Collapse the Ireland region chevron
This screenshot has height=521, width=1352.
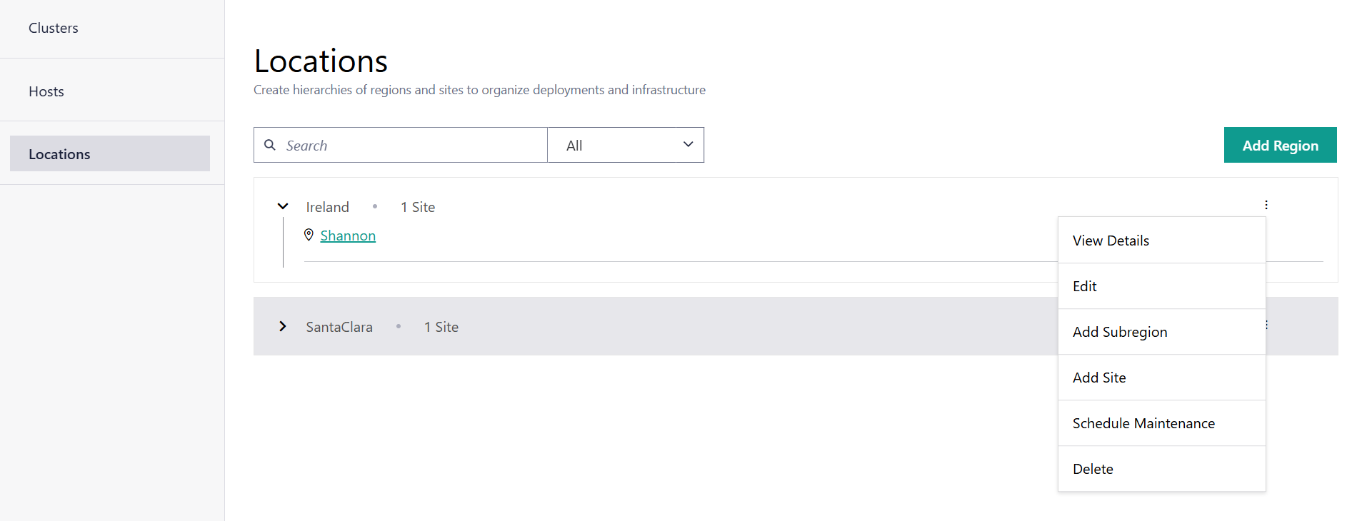(x=283, y=206)
